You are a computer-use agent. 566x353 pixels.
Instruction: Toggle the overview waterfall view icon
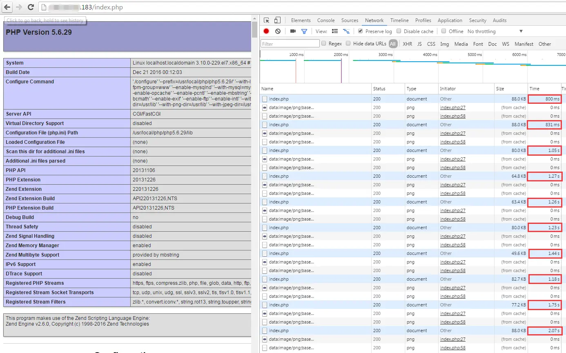pyautogui.click(x=346, y=31)
